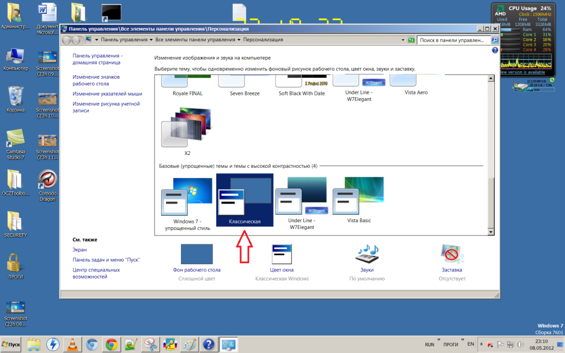Open the Корзина recycle bin desktop icon

(15, 99)
